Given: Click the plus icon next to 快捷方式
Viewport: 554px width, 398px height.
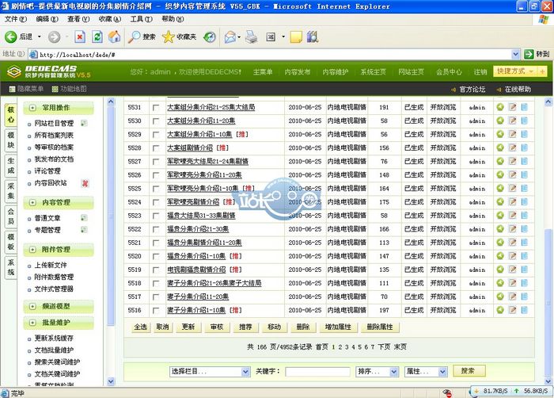Looking at the screenshot, I should tap(542, 71).
